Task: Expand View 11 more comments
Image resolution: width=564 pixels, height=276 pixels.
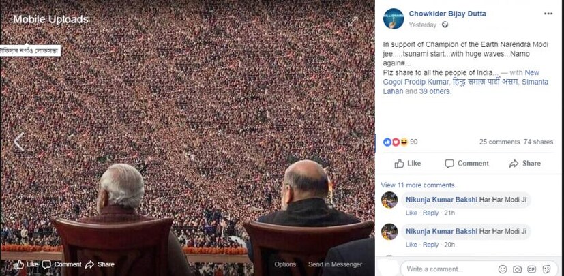Action: (417, 185)
